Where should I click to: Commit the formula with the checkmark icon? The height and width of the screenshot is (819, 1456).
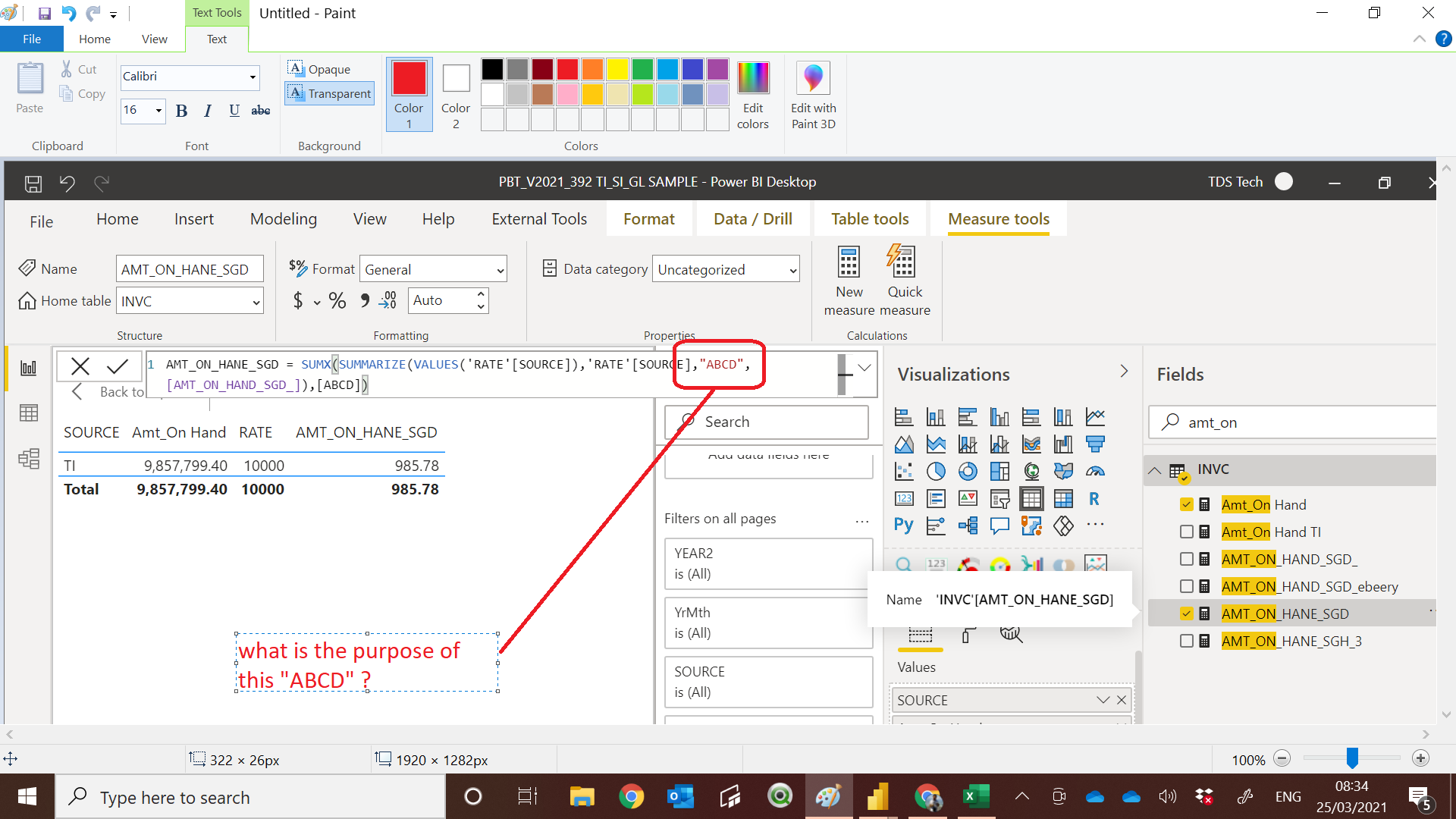pos(118,367)
